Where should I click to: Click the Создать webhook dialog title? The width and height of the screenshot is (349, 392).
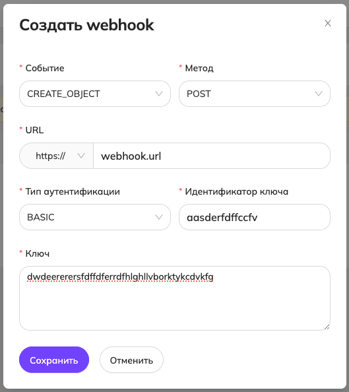point(86,25)
